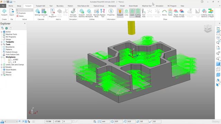
Task: Click the tolerance field showing 0.01
Action: 118,122
